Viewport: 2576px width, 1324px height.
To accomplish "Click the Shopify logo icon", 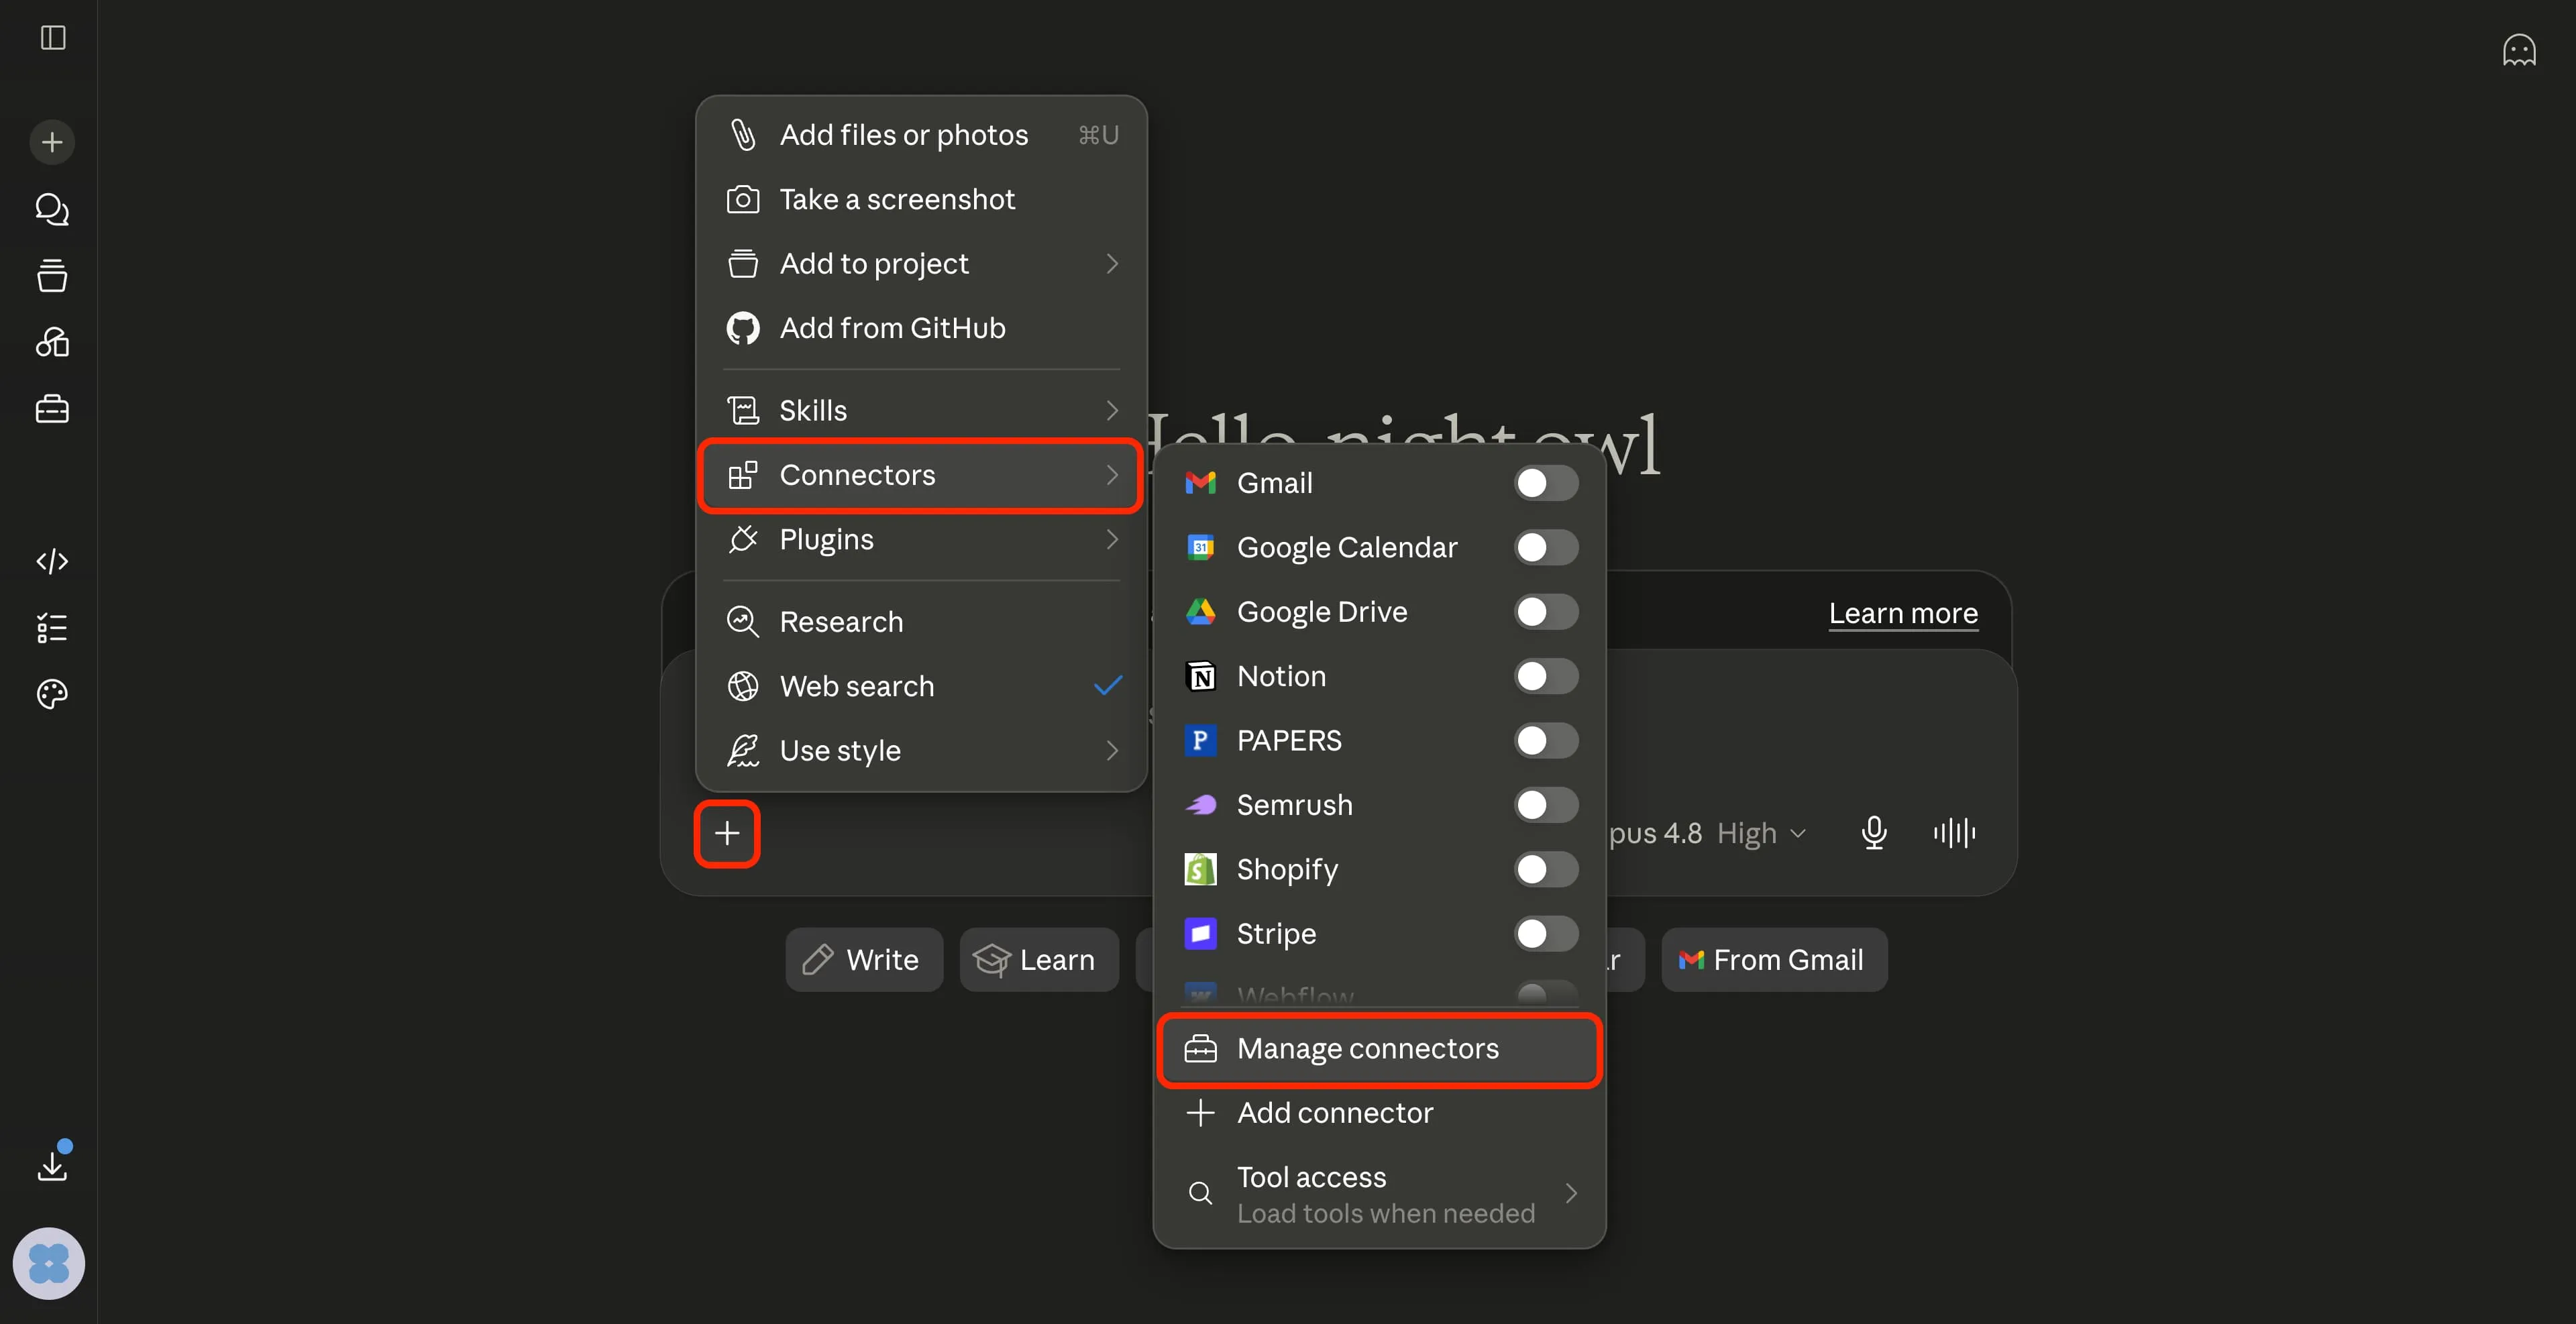I will 1200,869.
